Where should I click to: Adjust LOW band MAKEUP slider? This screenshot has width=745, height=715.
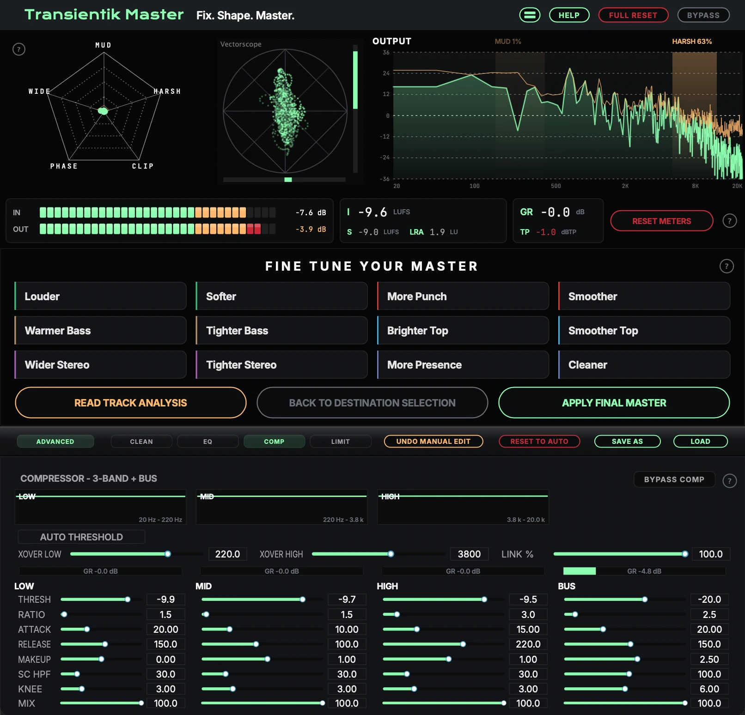tap(101, 659)
